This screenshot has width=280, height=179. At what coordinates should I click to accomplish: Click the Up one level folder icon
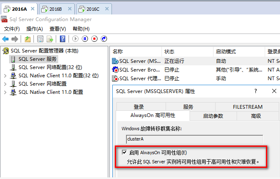[x=27, y=39]
